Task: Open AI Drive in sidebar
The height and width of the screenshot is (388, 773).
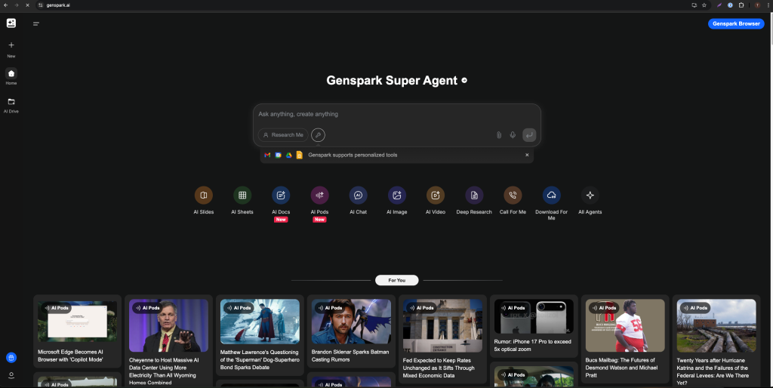Action: point(11,105)
